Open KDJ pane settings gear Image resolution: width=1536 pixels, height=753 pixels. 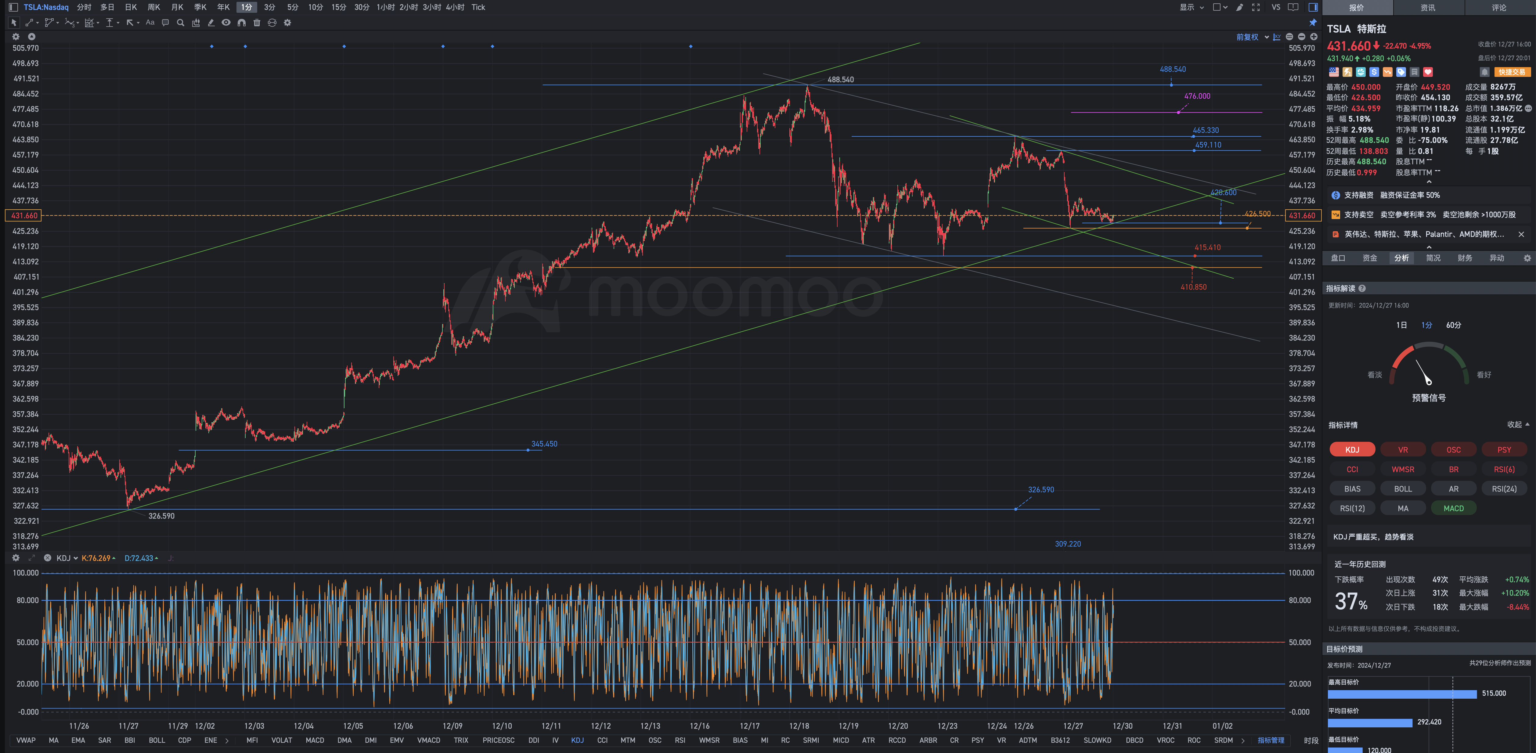pos(16,558)
